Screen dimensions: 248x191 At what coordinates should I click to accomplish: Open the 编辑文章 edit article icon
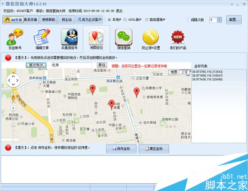coord(42,39)
